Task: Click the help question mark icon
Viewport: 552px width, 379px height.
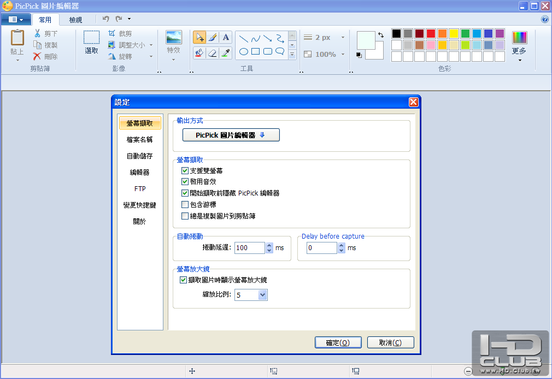Action: coord(544,19)
